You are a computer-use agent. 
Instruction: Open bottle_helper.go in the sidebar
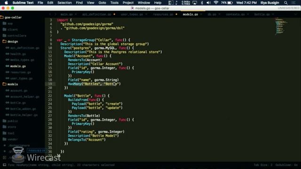pos(24,115)
